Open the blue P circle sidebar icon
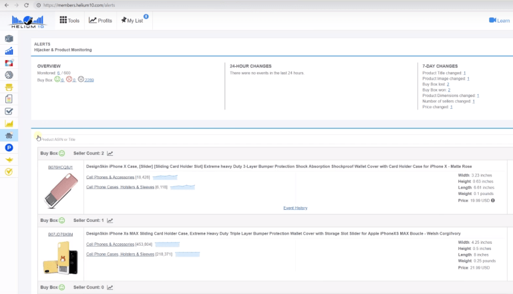This screenshot has width=513, height=294. click(9, 148)
